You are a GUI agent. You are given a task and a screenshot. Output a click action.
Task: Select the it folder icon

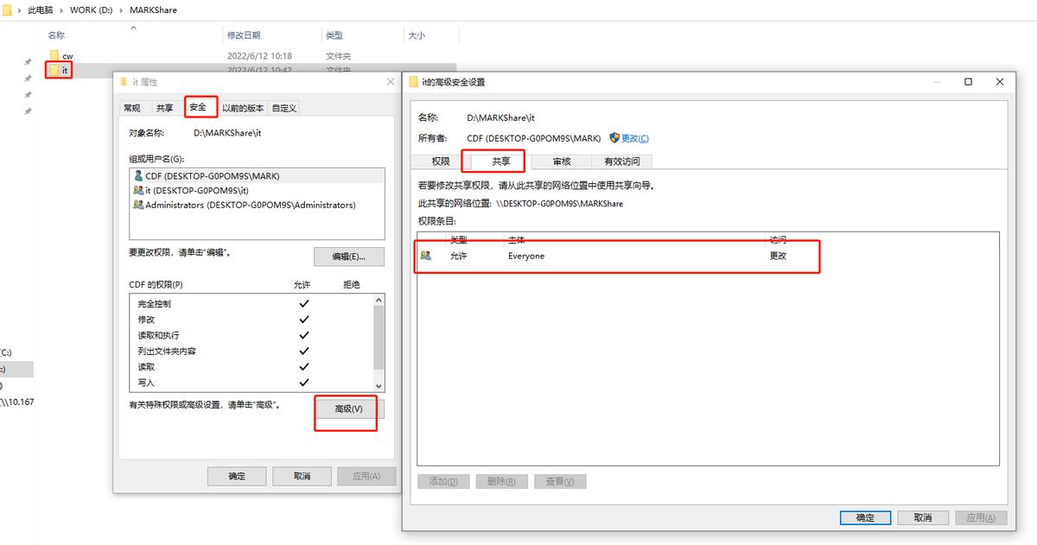click(54, 70)
